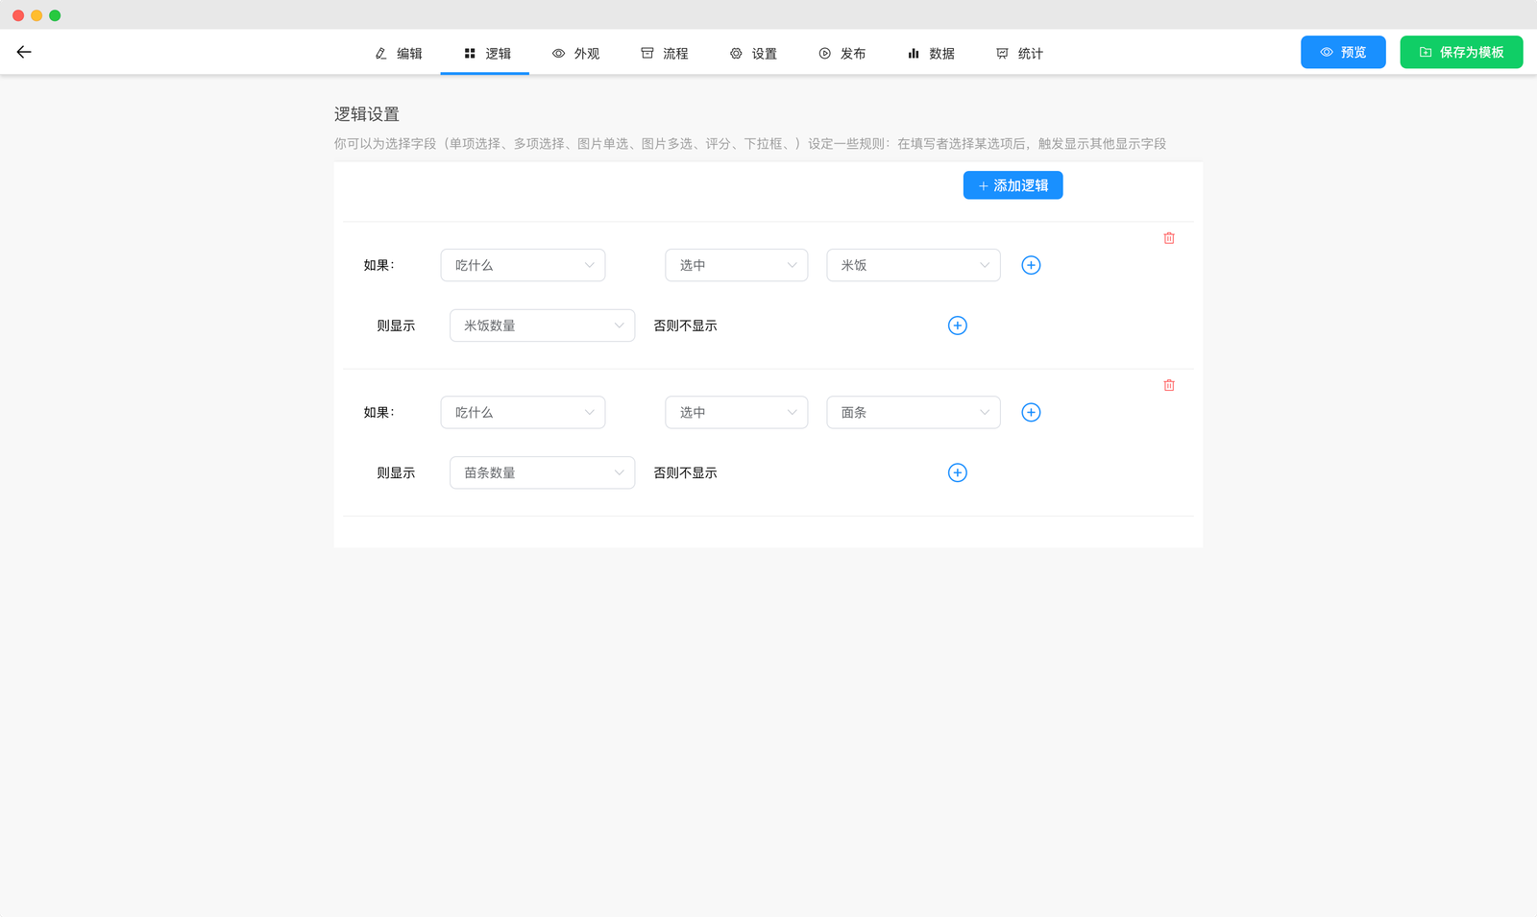Maximize the window with green button
This screenshot has height=917, width=1537.
(x=55, y=15)
